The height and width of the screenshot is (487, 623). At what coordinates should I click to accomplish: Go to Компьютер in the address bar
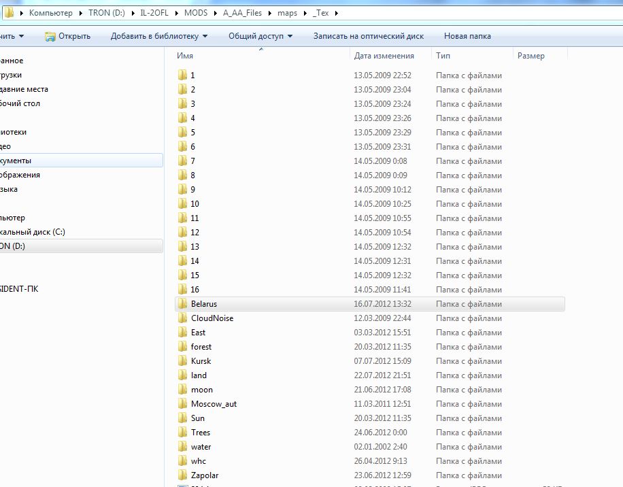(51, 13)
